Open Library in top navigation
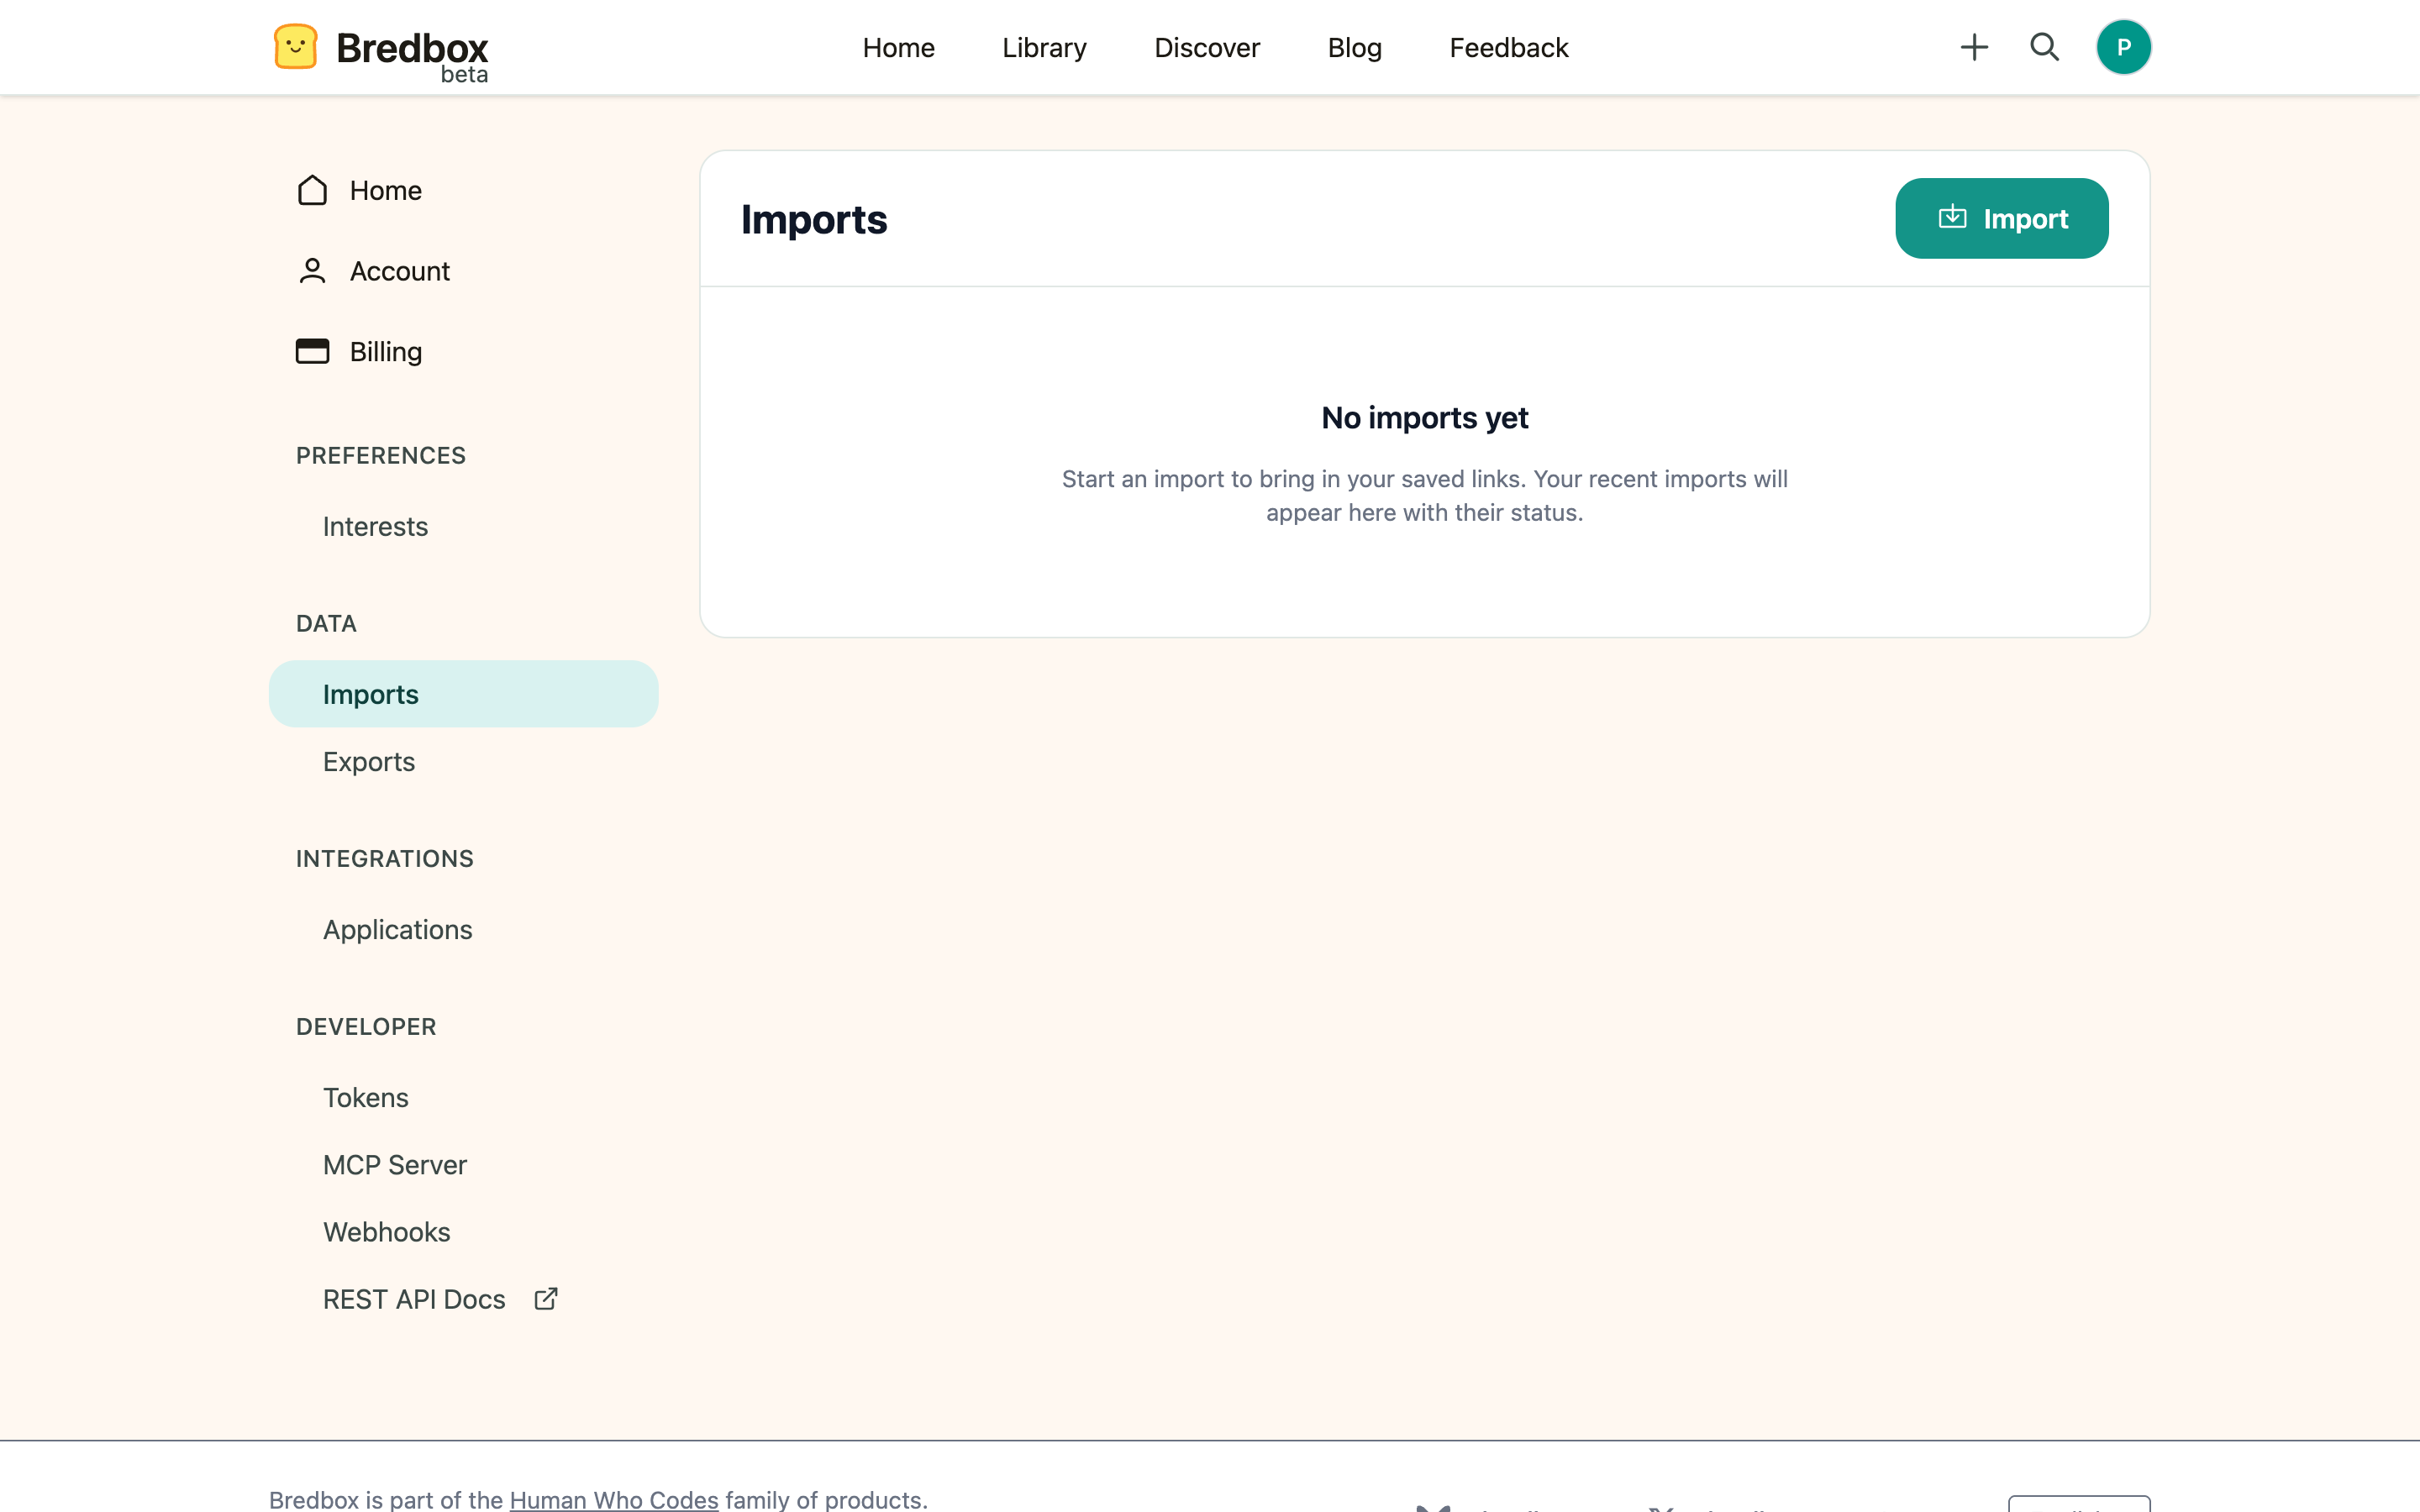This screenshot has width=2420, height=1512. 1044,47
